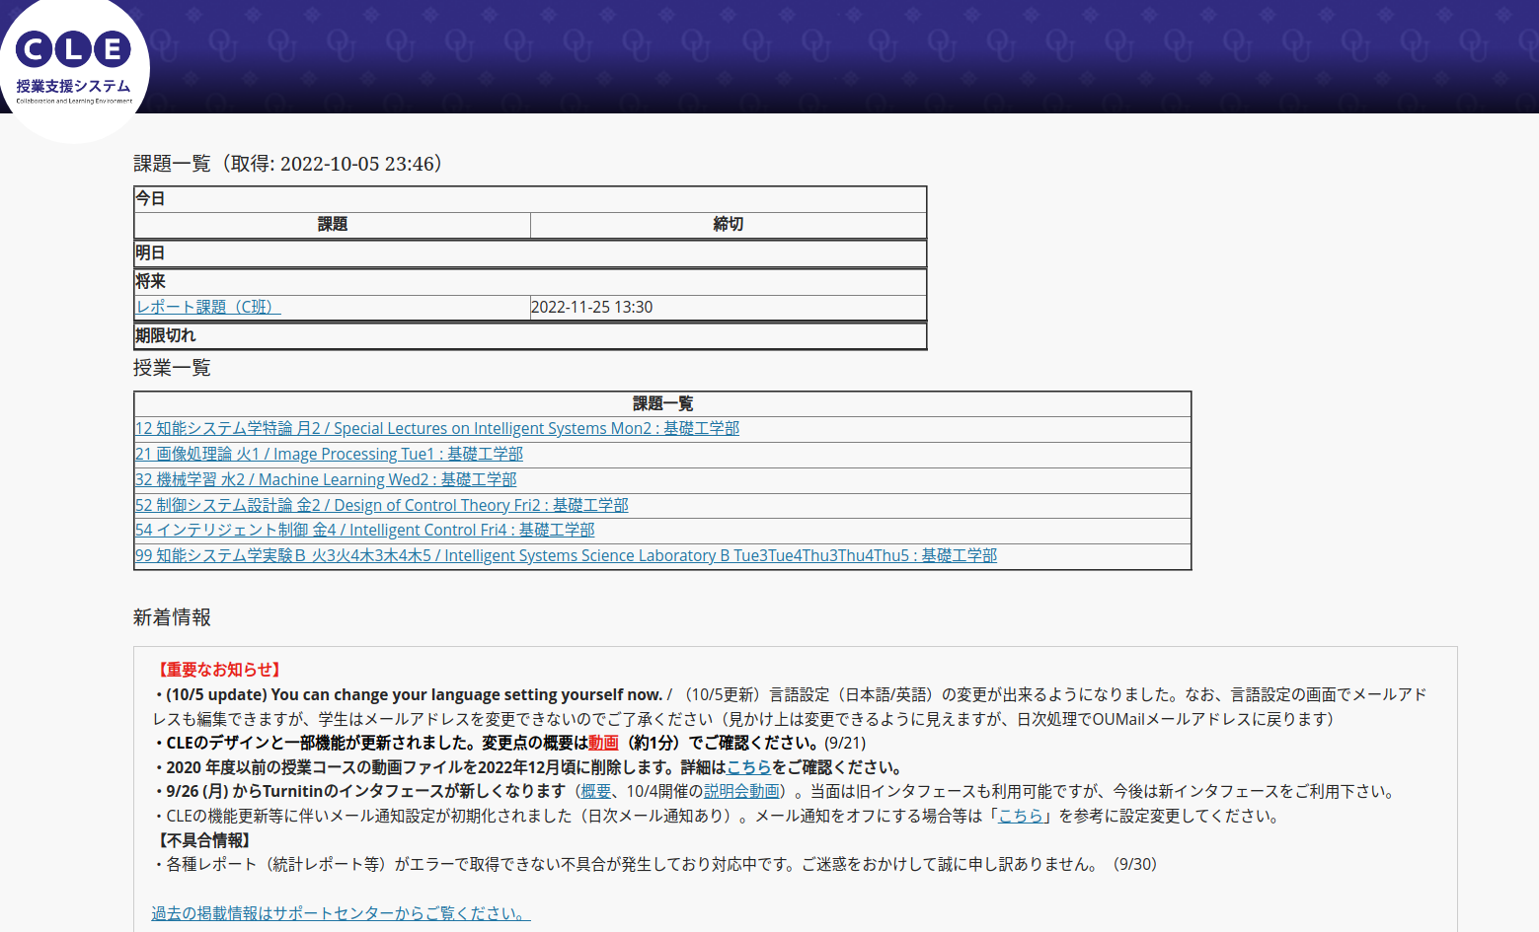Open Intelligent Systems Science Laboratory B course
The image size is (1539, 932).
pos(566,555)
